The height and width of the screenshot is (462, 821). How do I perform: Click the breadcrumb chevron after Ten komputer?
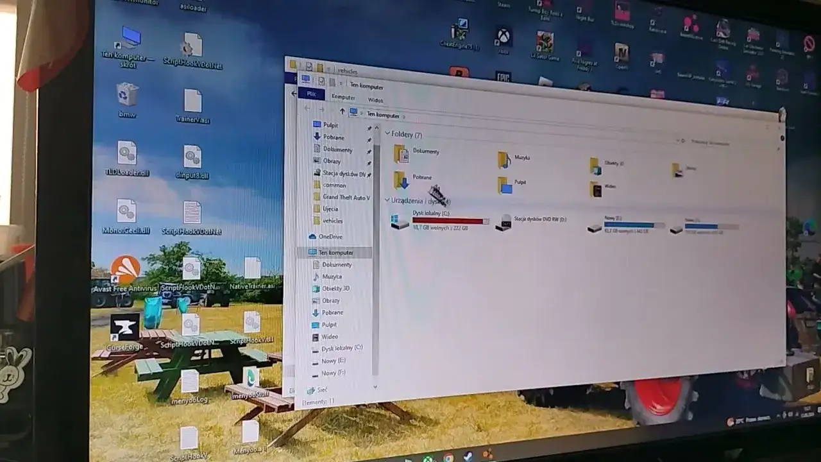403,116
